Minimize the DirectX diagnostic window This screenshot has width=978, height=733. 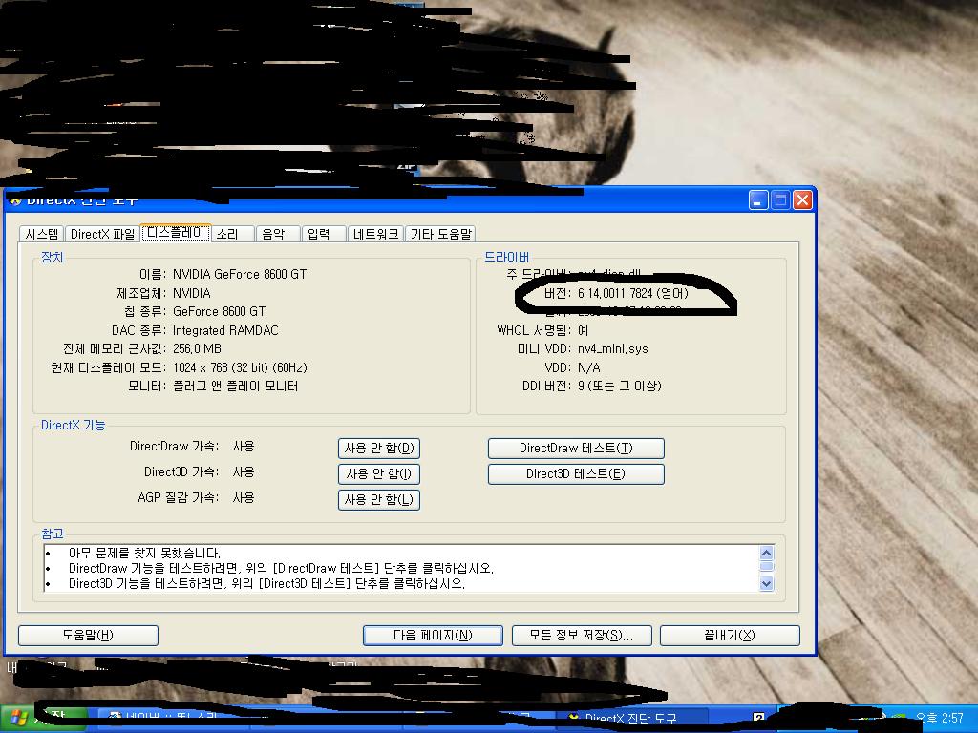(758, 200)
